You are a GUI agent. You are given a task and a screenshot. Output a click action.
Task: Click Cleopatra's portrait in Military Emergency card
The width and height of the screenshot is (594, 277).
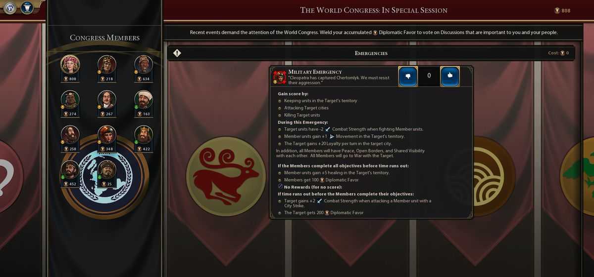click(279, 77)
